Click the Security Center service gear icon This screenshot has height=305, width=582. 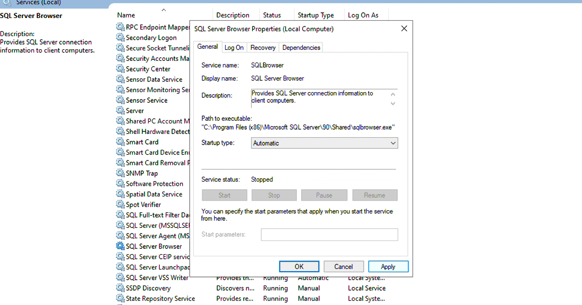coord(120,69)
